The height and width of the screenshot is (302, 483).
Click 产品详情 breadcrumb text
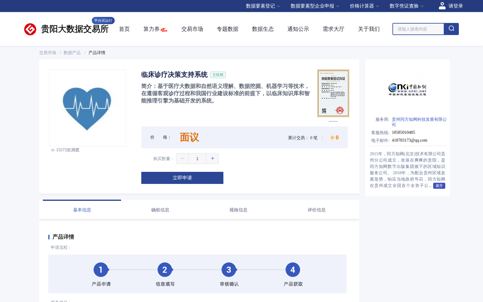tap(97, 53)
